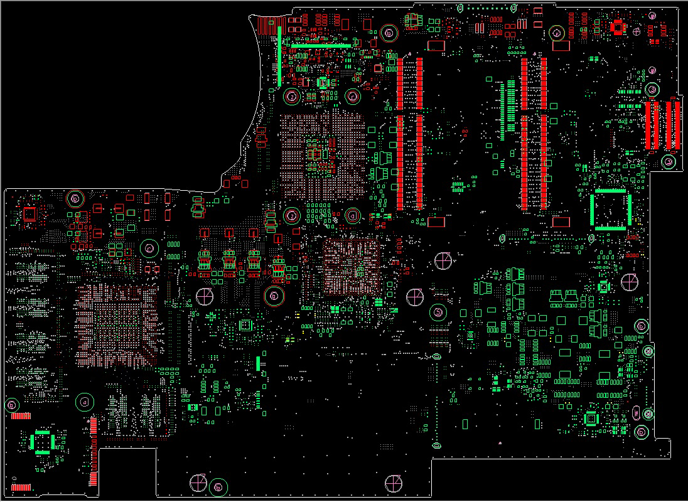Select small green QFP chip in bottom-left corner
This screenshot has height=502, width=688.
tap(42, 442)
